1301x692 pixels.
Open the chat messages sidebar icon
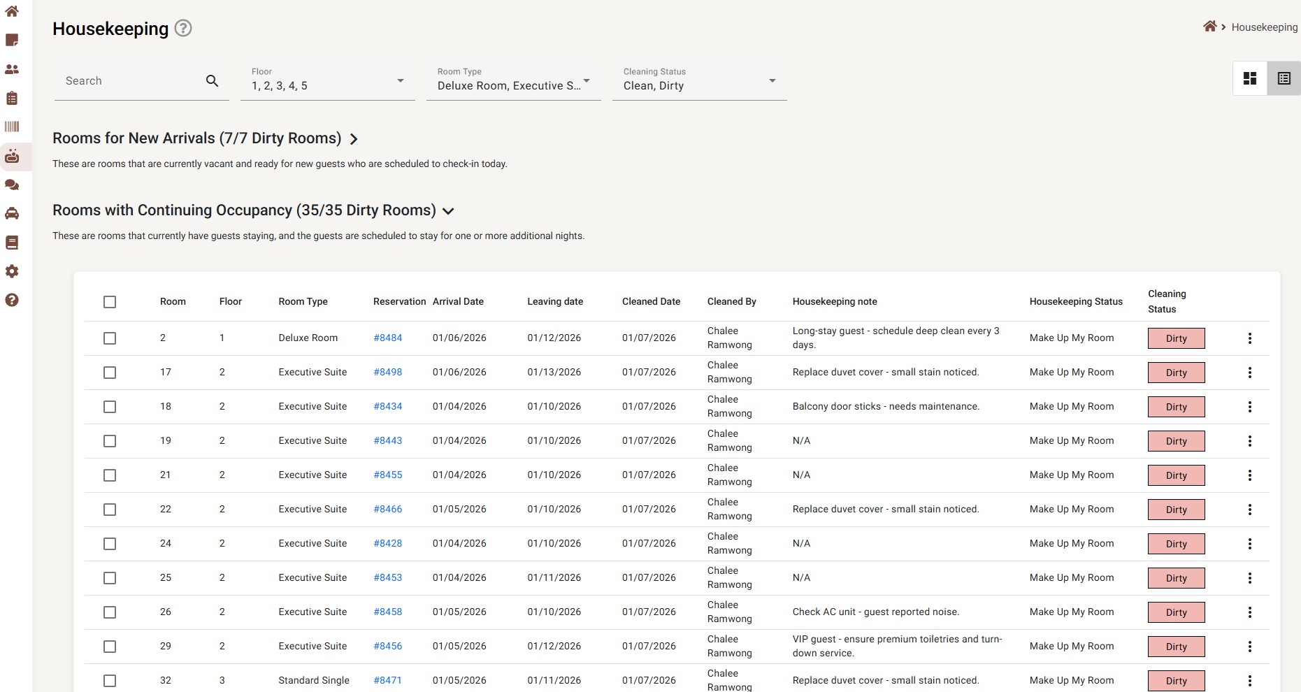tap(12, 185)
